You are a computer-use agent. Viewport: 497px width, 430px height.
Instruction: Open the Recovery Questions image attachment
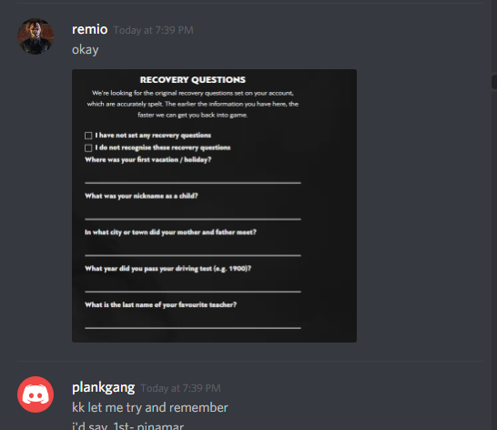[x=214, y=206]
